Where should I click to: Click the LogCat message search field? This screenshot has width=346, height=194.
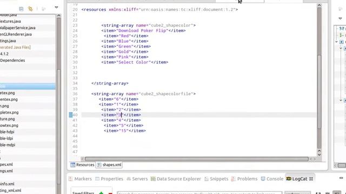tap(199, 193)
